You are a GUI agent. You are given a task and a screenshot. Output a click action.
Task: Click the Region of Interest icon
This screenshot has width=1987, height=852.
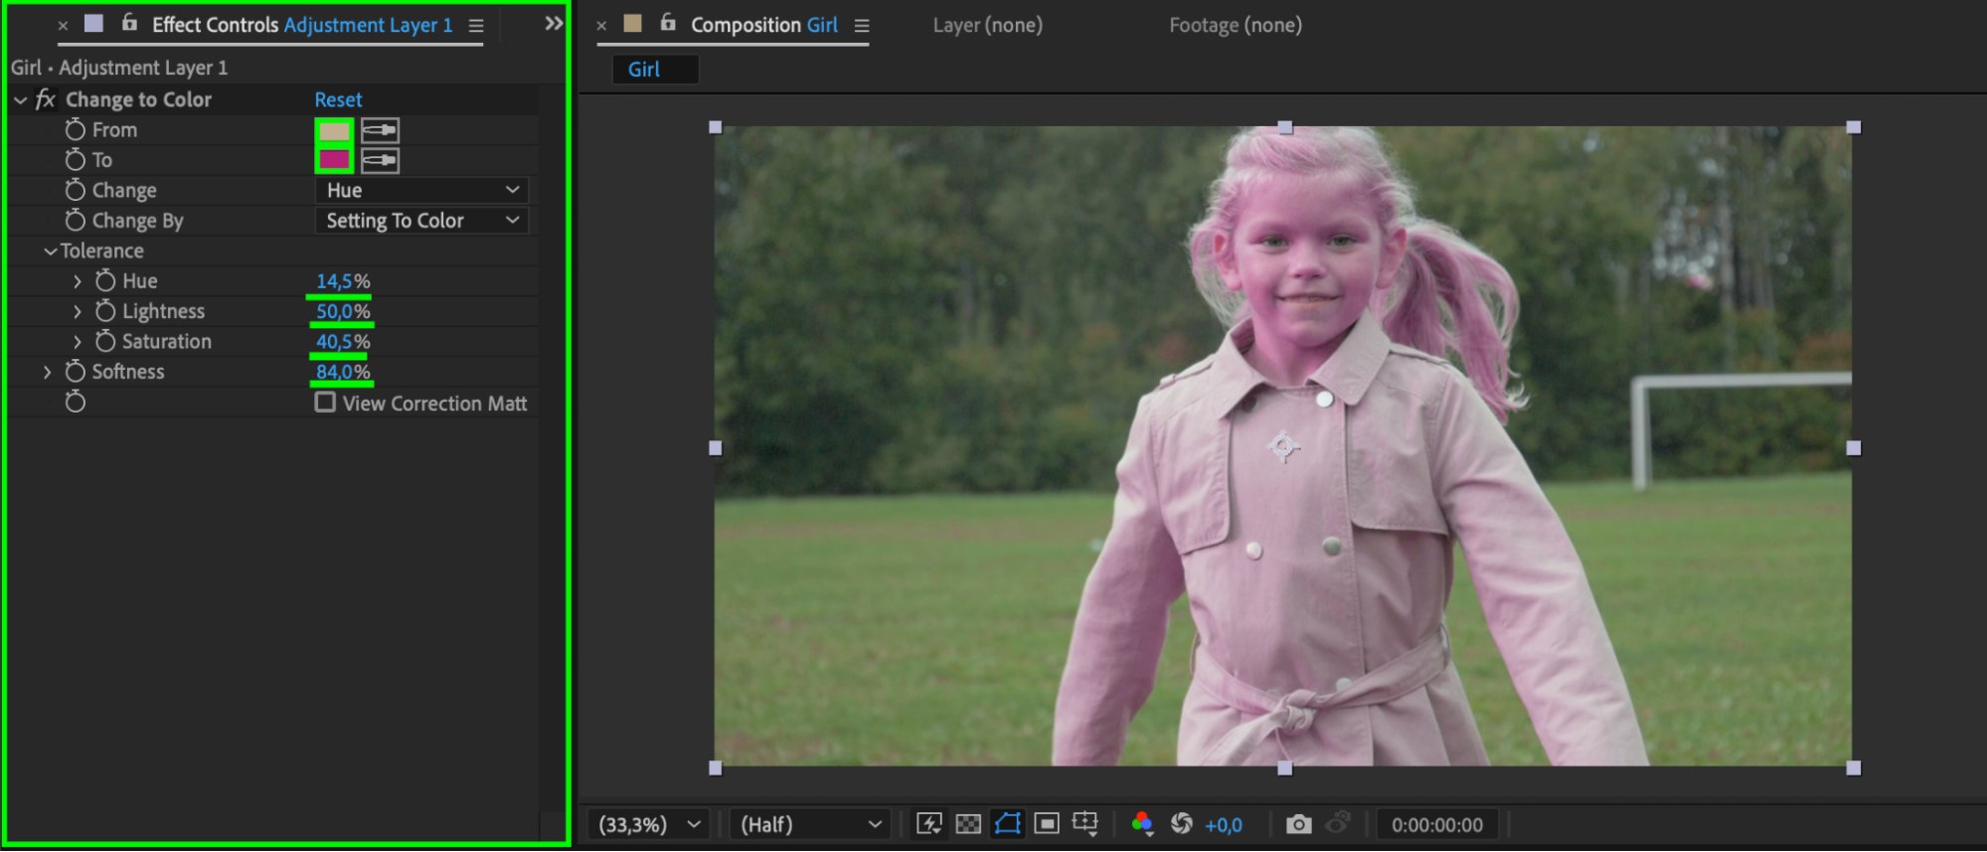pyautogui.click(x=1046, y=824)
